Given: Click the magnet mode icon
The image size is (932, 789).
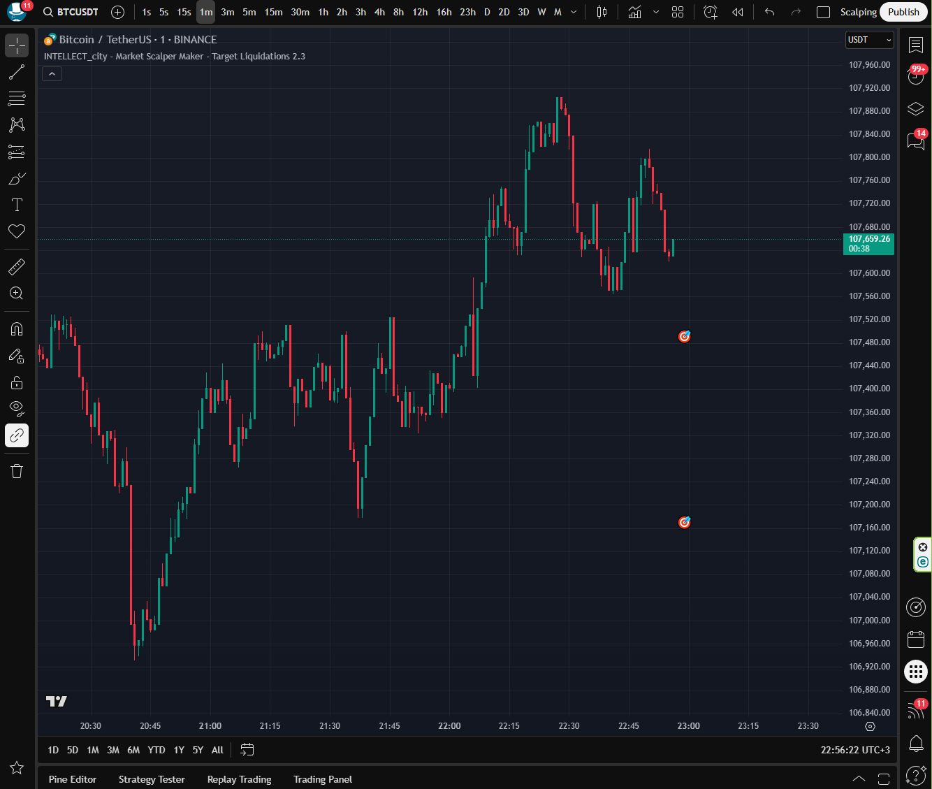Looking at the screenshot, I should tap(17, 328).
